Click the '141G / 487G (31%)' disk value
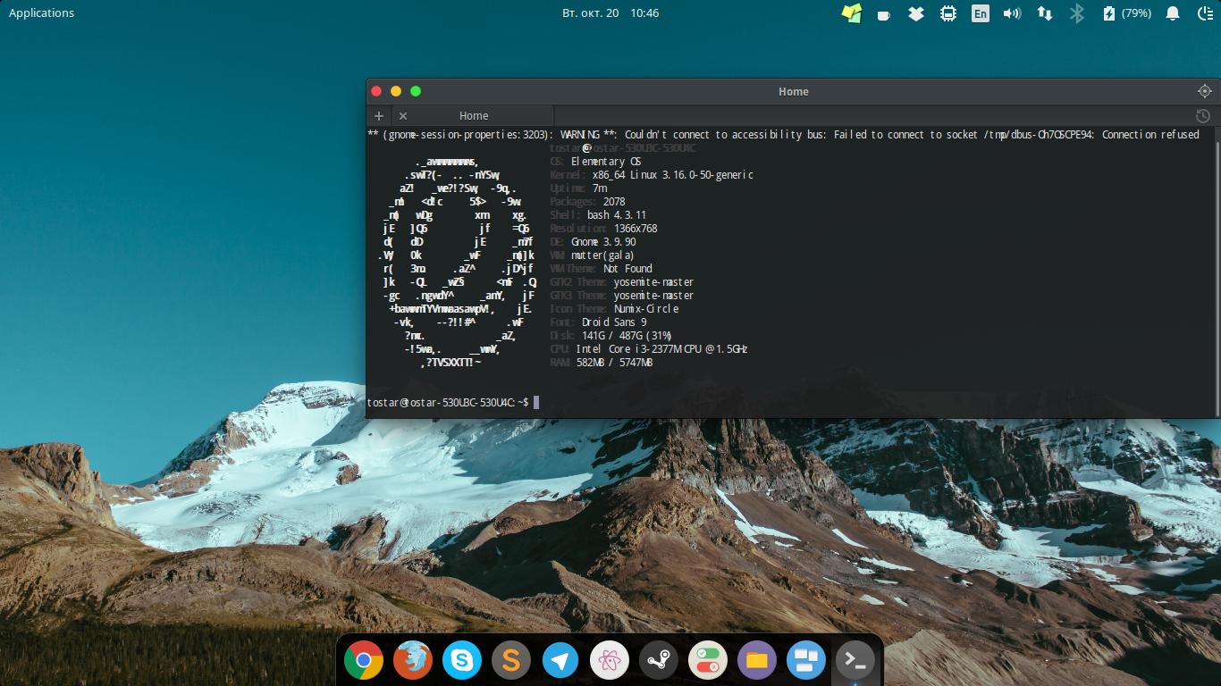1221x686 pixels. (627, 336)
